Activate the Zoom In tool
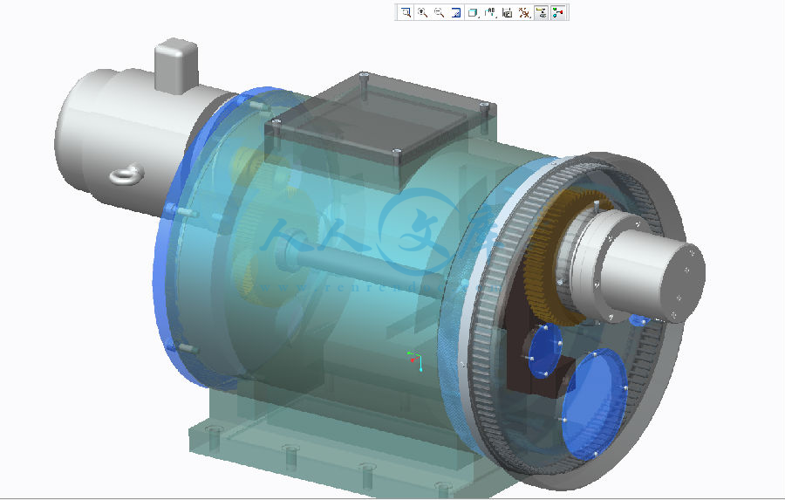Image resolution: width=785 pixels, height=500 pixels. pyautogui.click(x=422, y=12)
